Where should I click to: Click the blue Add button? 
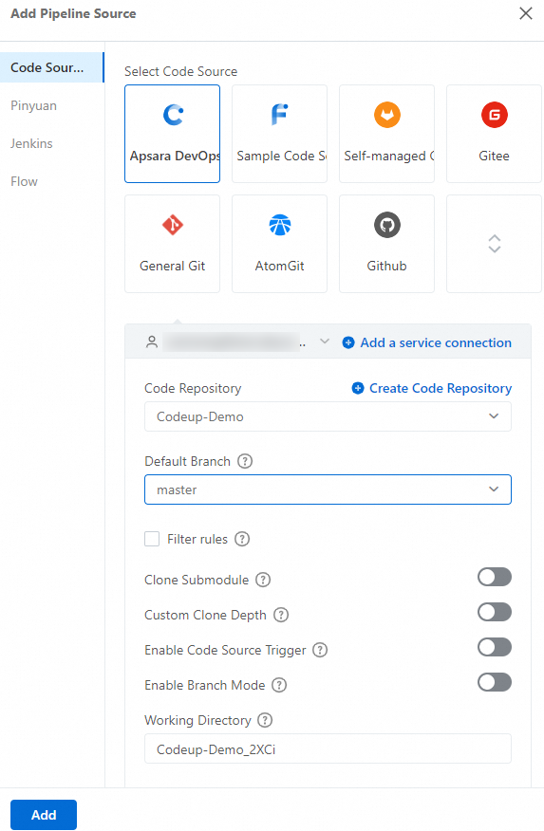click(x=44, y=815)
